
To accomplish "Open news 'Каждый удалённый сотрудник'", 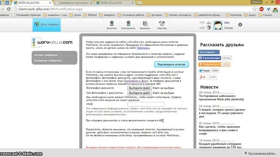I will point(220,145).
